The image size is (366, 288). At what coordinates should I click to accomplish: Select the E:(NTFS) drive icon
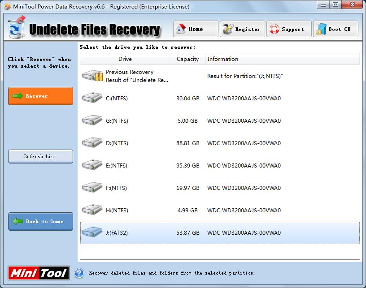pos(92,165)
